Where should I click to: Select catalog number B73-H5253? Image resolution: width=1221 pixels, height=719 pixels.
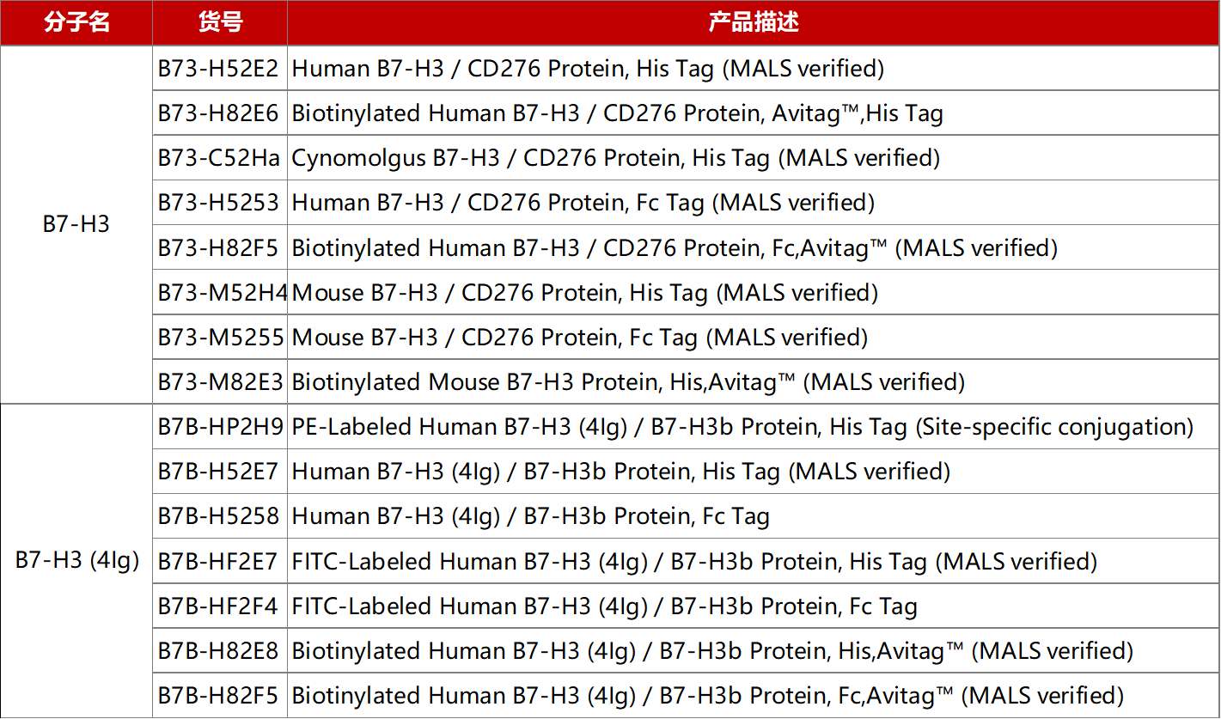click(x=218, y=203)
